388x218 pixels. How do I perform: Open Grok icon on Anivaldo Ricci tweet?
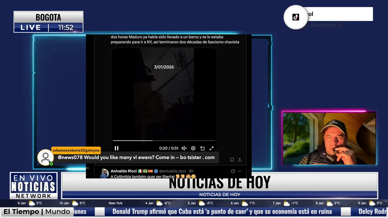[233, 171]
